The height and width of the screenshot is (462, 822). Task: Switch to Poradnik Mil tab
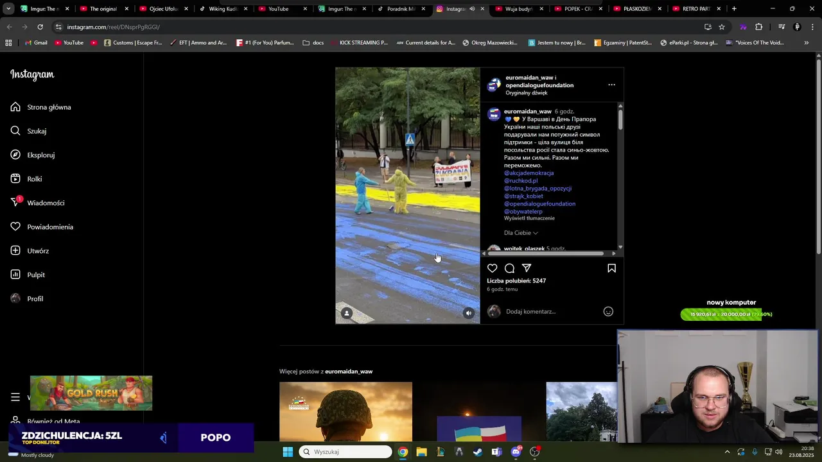[400, 9]
